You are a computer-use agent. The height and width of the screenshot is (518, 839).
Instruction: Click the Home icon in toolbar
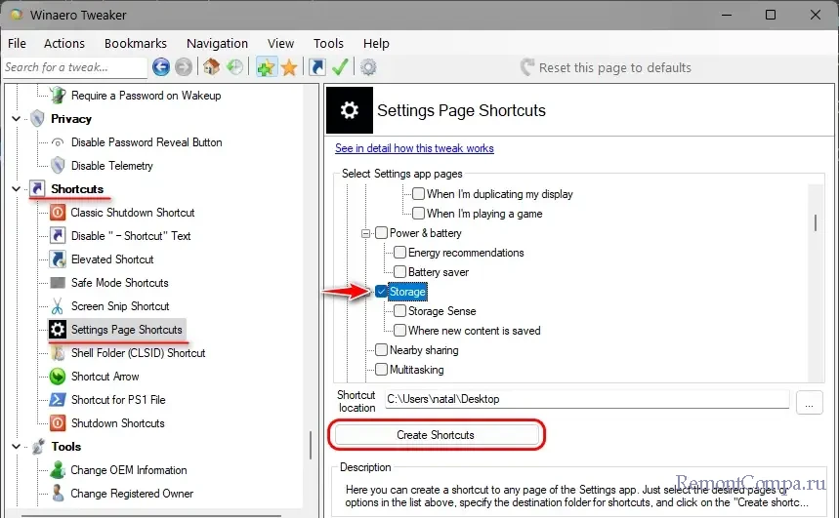tap(212, 67)
